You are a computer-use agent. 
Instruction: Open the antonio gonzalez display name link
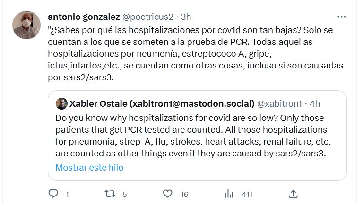coord(84,17)
